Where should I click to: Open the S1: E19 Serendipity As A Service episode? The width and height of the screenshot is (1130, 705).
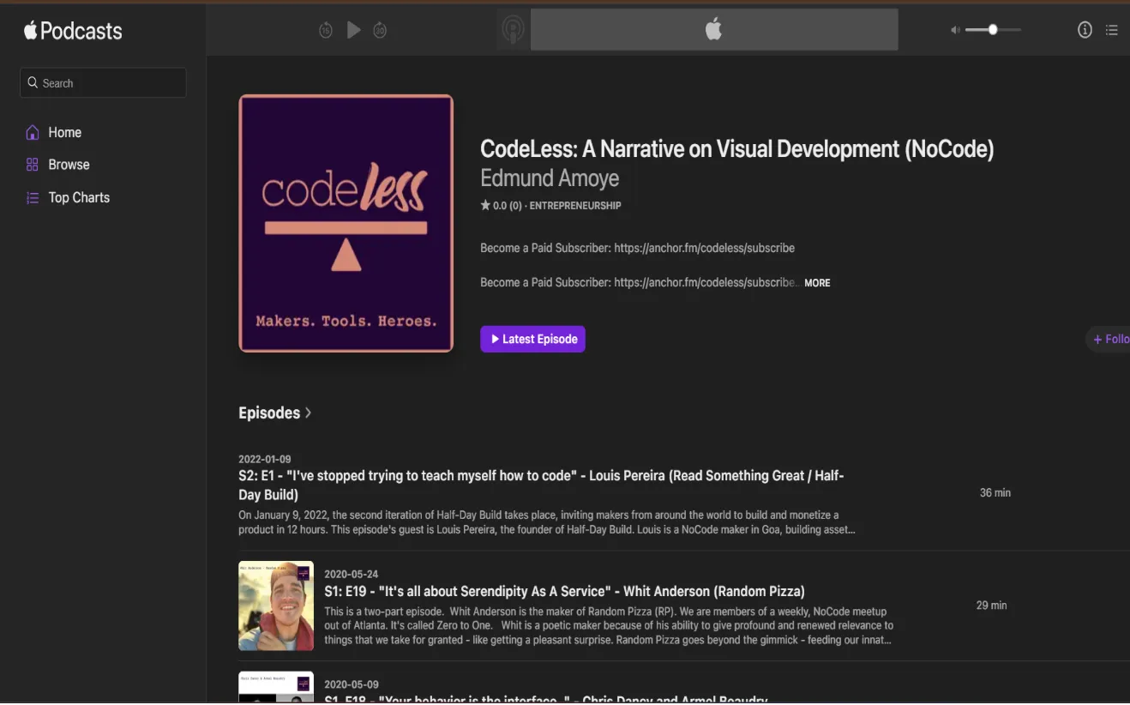point(564,591)
